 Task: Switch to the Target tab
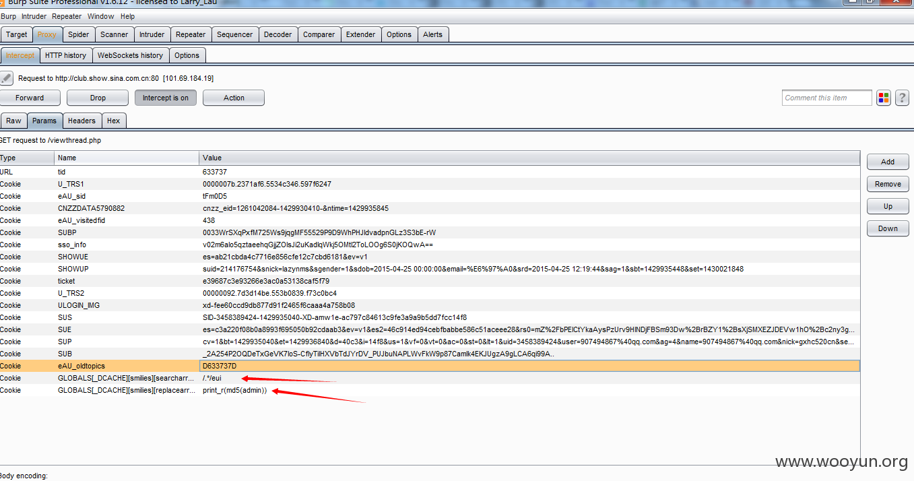point(17,34)
